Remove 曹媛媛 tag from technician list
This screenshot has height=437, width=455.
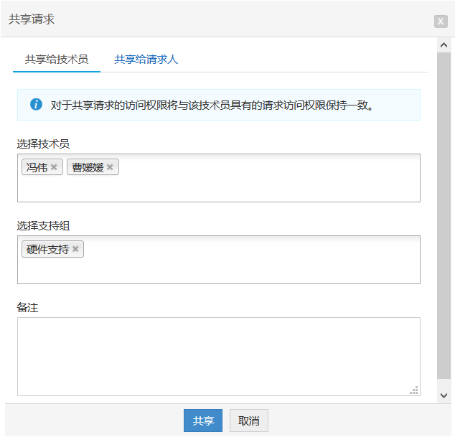[x=110, y=167]
